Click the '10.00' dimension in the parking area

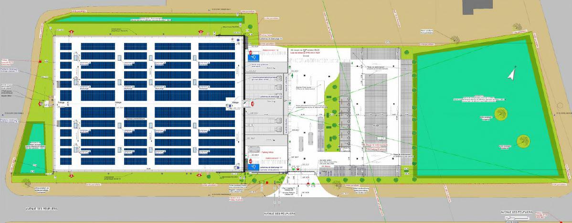coord(376,126)
